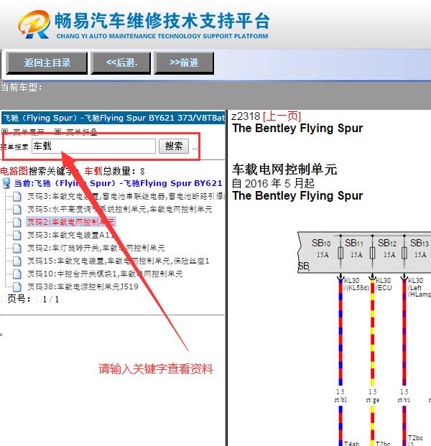Click page icon of 页码3:车载充电装置,蓄电池串联继电器
This screenshot has width=431, height=446.
point(17,196)
